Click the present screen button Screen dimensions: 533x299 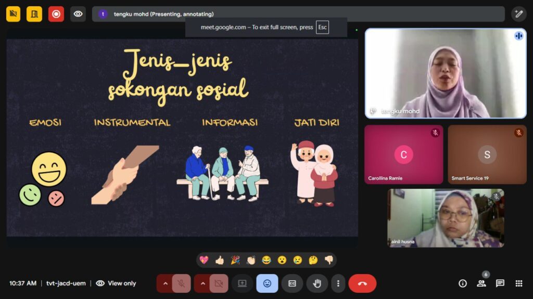coord(242,283)
